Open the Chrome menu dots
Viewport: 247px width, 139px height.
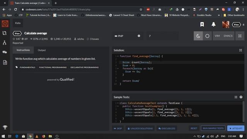(243, 9)
